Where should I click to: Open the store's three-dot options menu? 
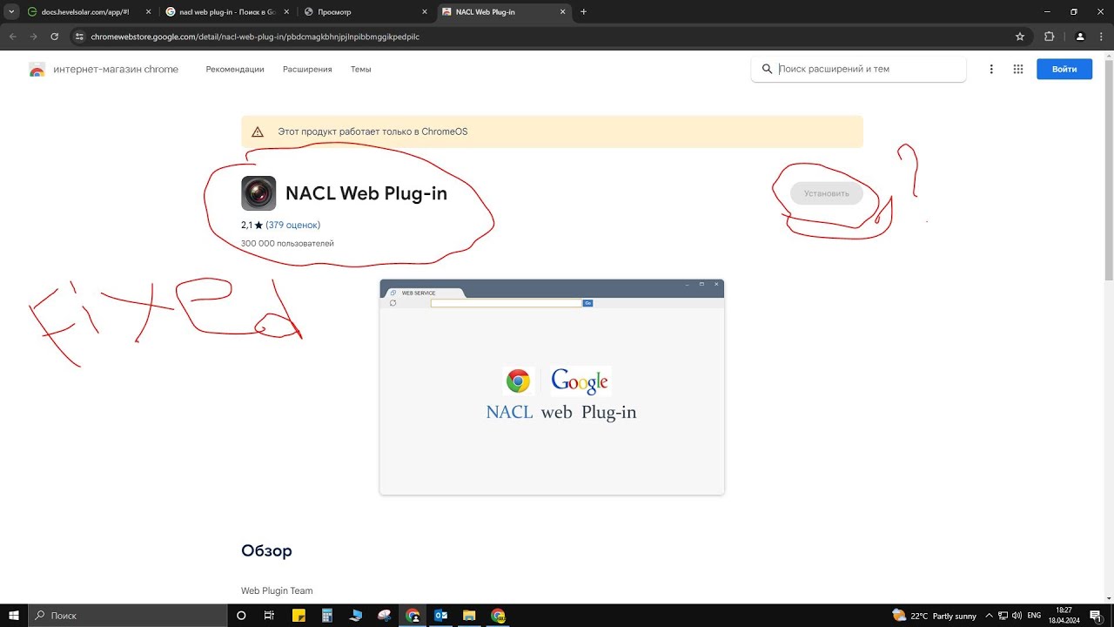pos(991,70)
